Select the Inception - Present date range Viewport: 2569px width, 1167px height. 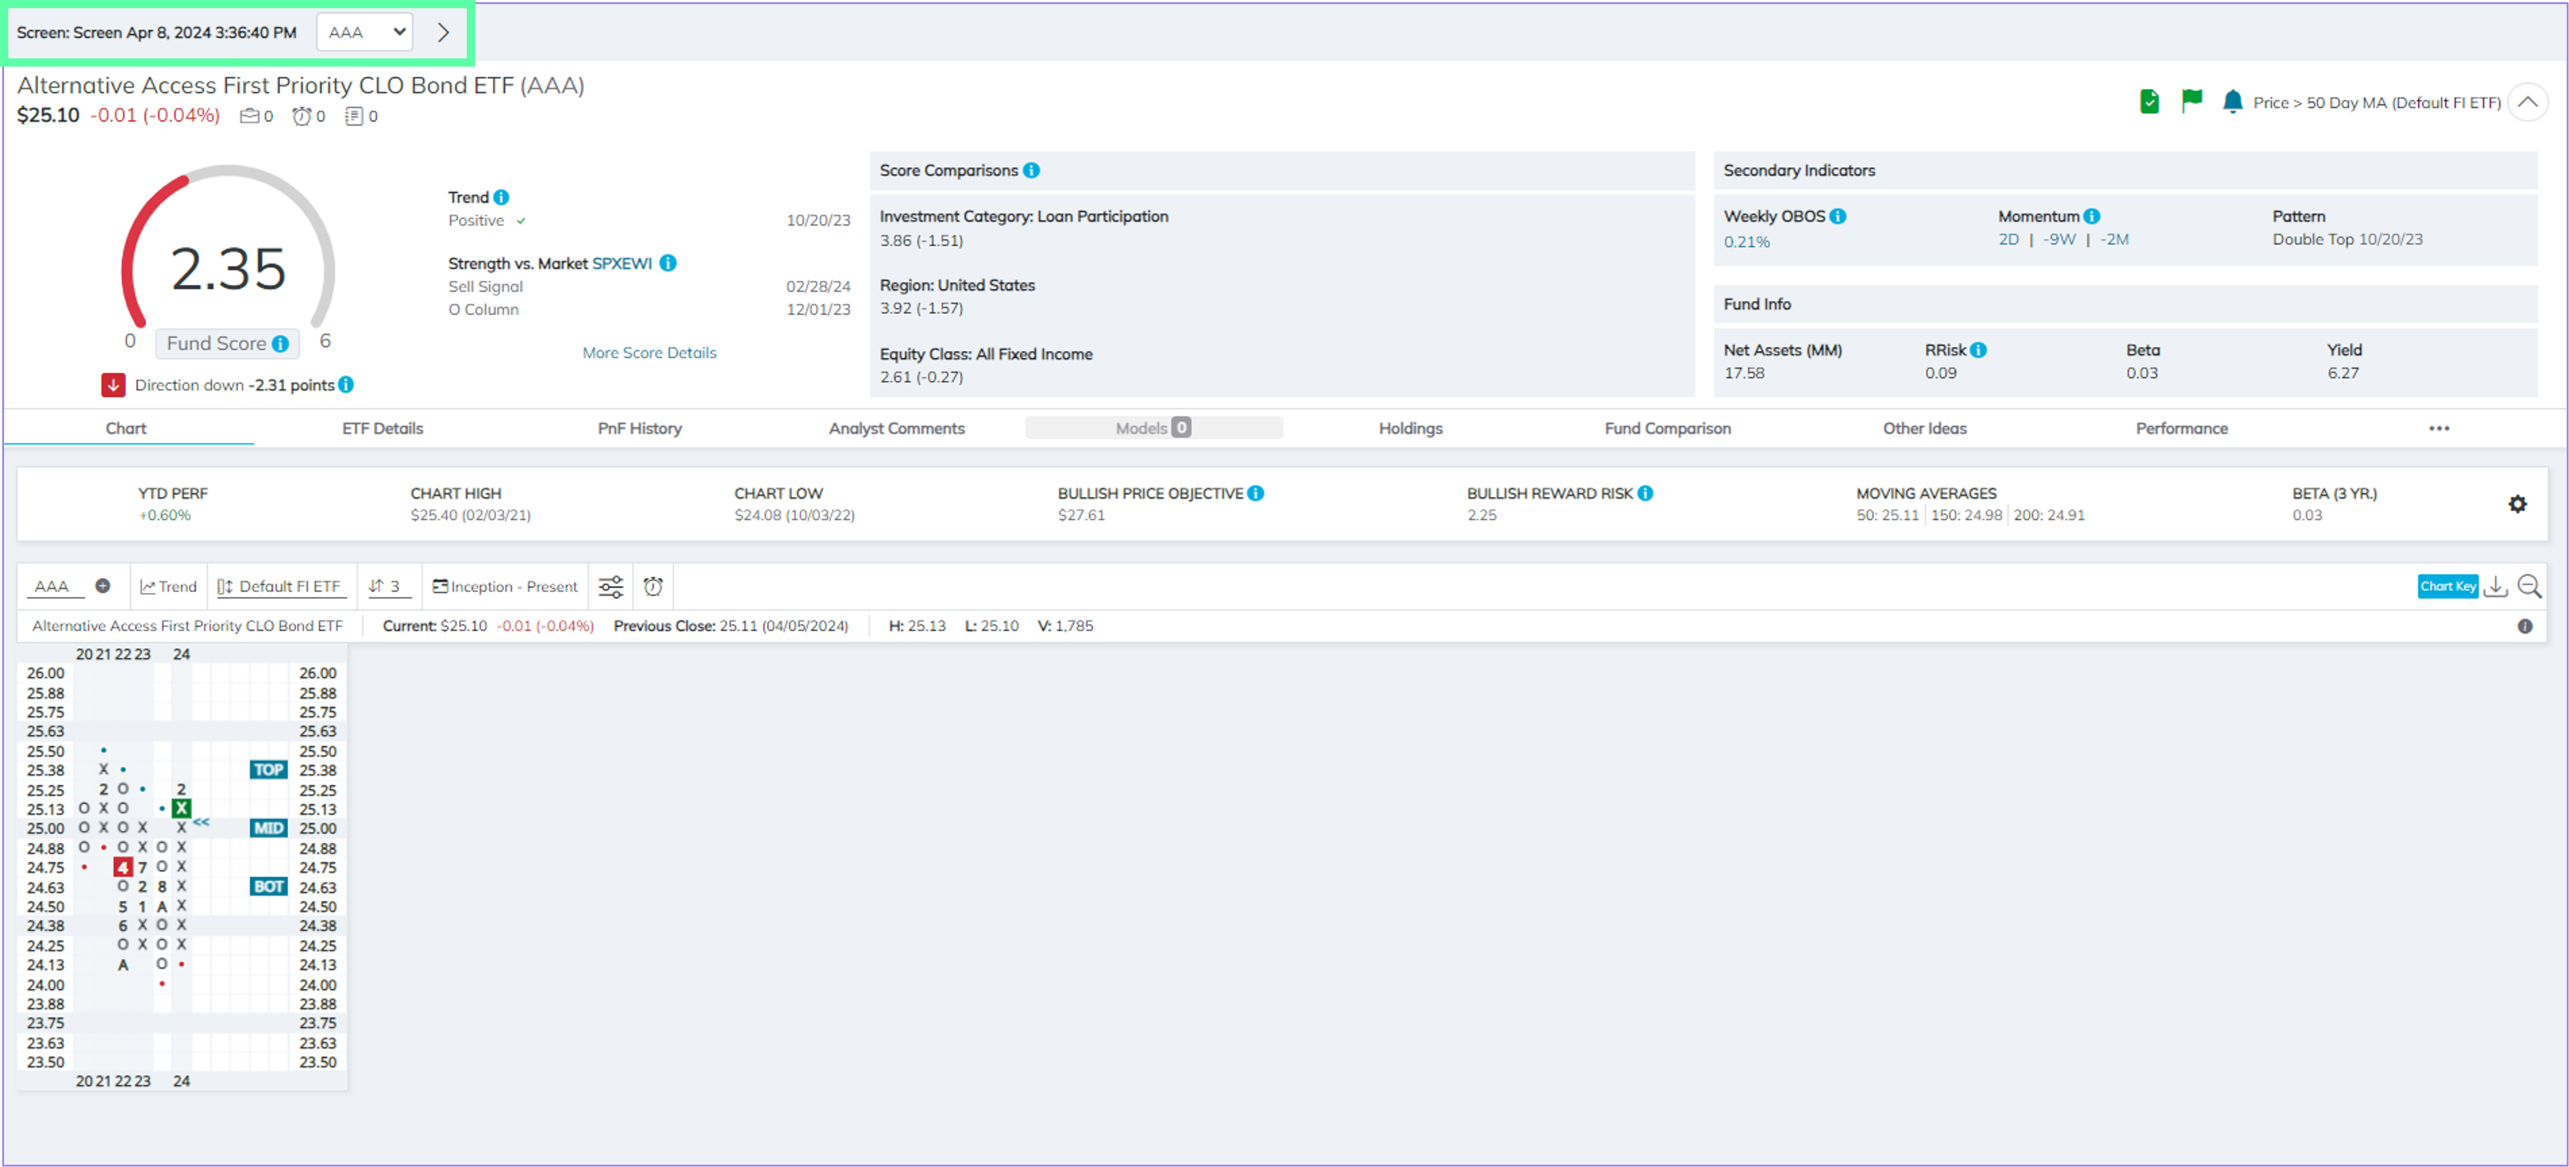506,586
